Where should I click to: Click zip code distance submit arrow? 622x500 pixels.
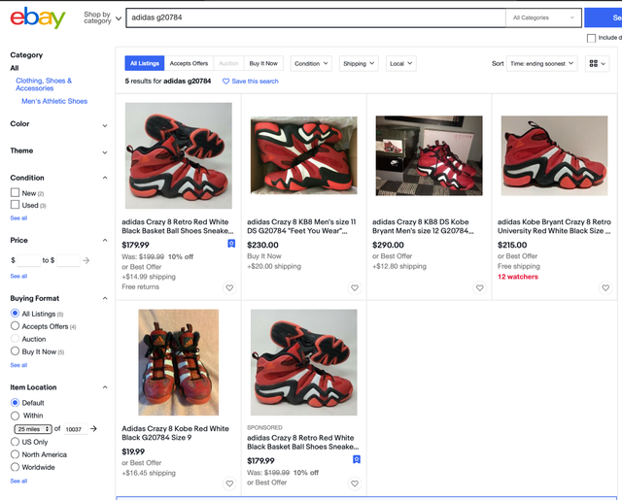(93, 429)
